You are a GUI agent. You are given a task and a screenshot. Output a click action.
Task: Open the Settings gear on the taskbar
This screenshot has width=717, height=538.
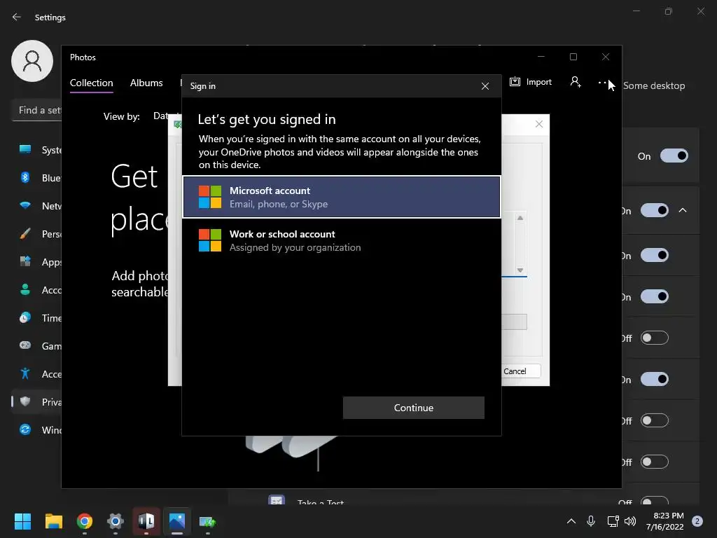click(116, 521)
